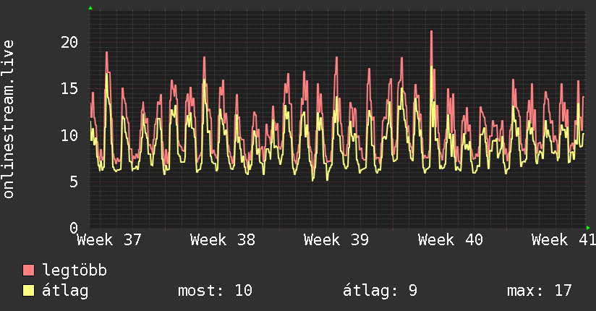Click the legtöbb legend label
Screen dimensions: 596x311
(x=74, y=270)
